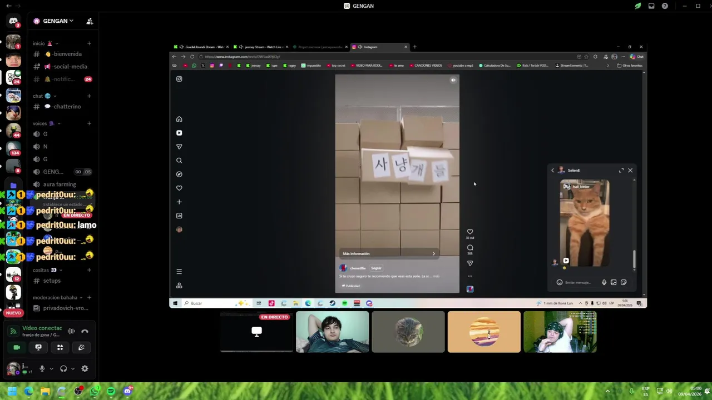Open the privadovich channel

coord(63,308)
